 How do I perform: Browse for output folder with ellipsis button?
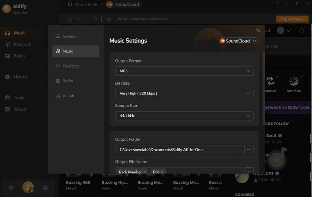coord(249,150)
